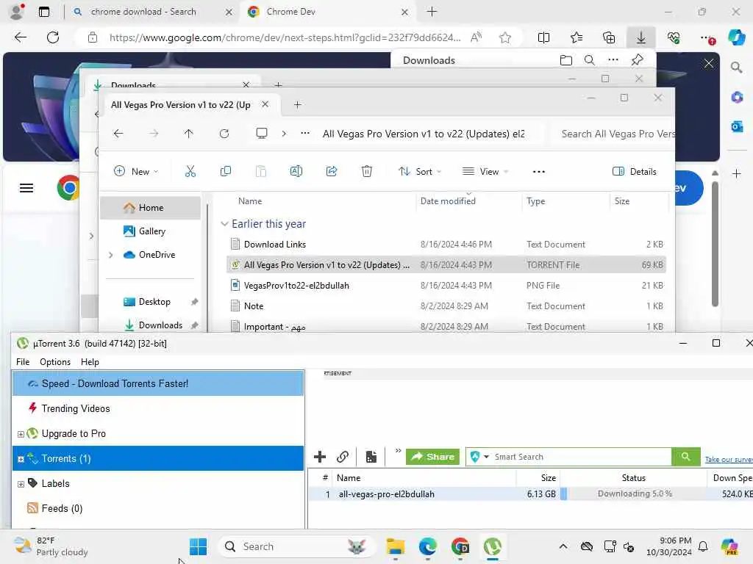Viewport: 753px width, 564px height.
Task: Open Windows Start menu
Action: [198, 546]
